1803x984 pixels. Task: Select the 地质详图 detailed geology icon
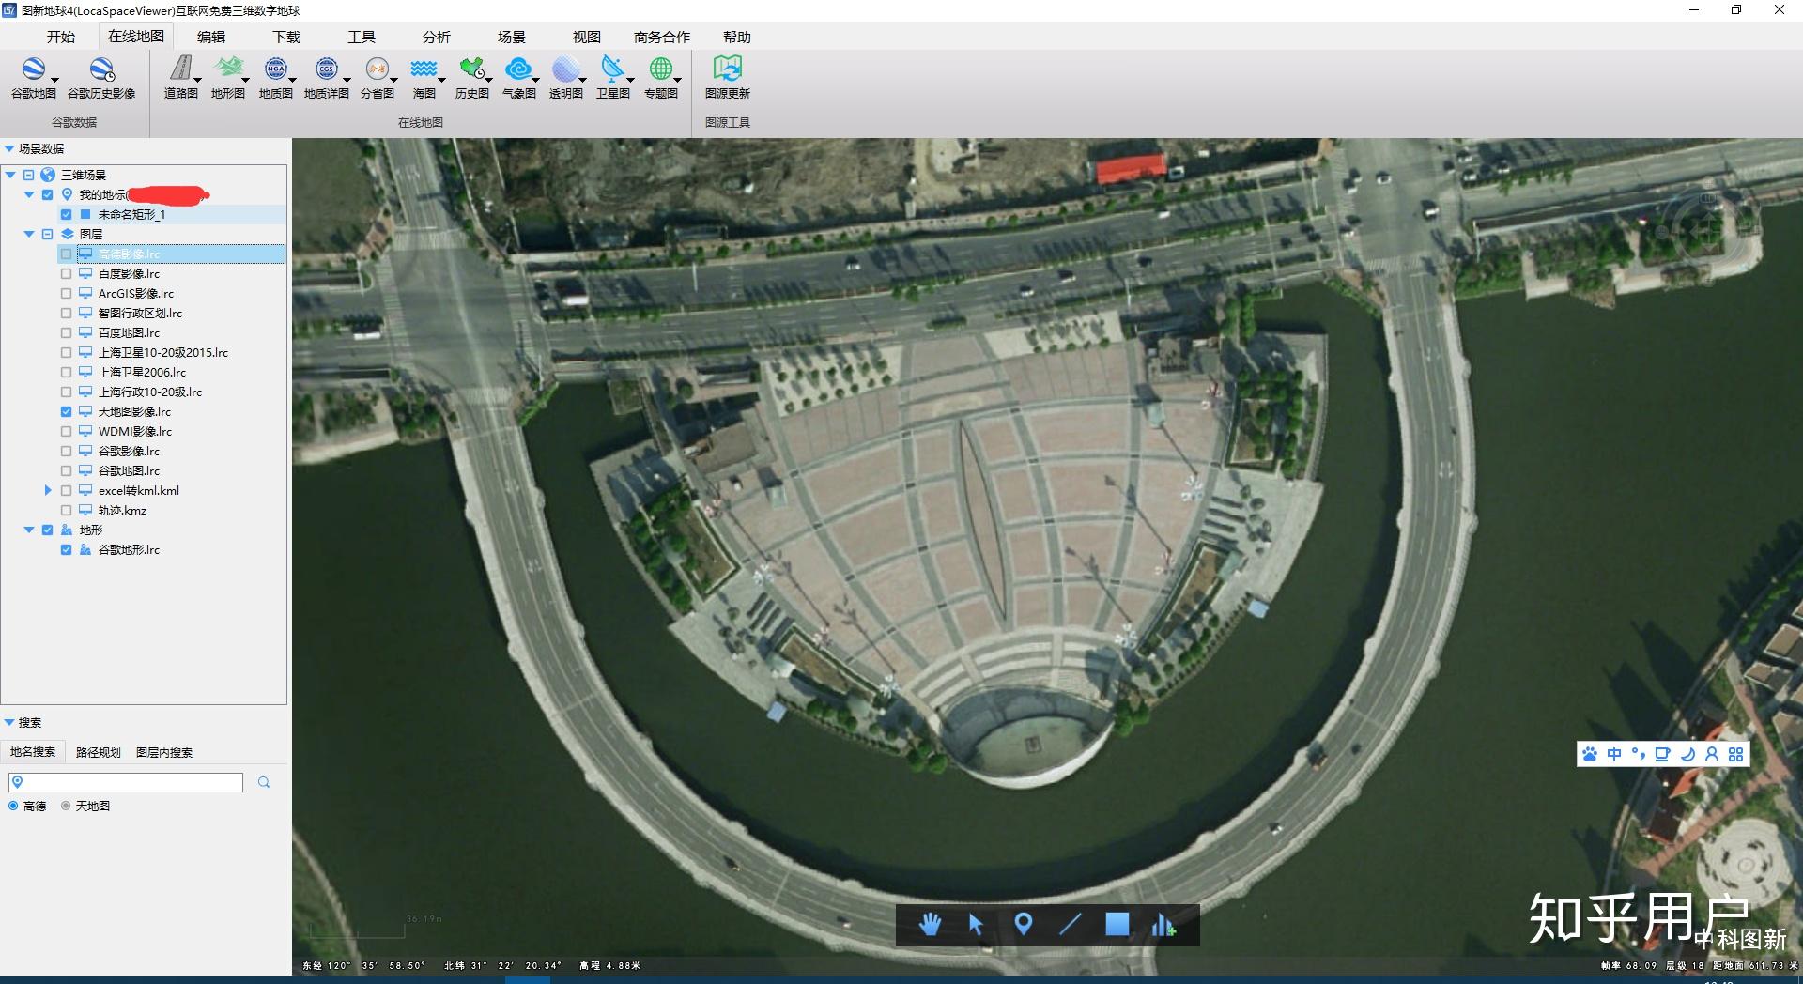tap(326, 69)
